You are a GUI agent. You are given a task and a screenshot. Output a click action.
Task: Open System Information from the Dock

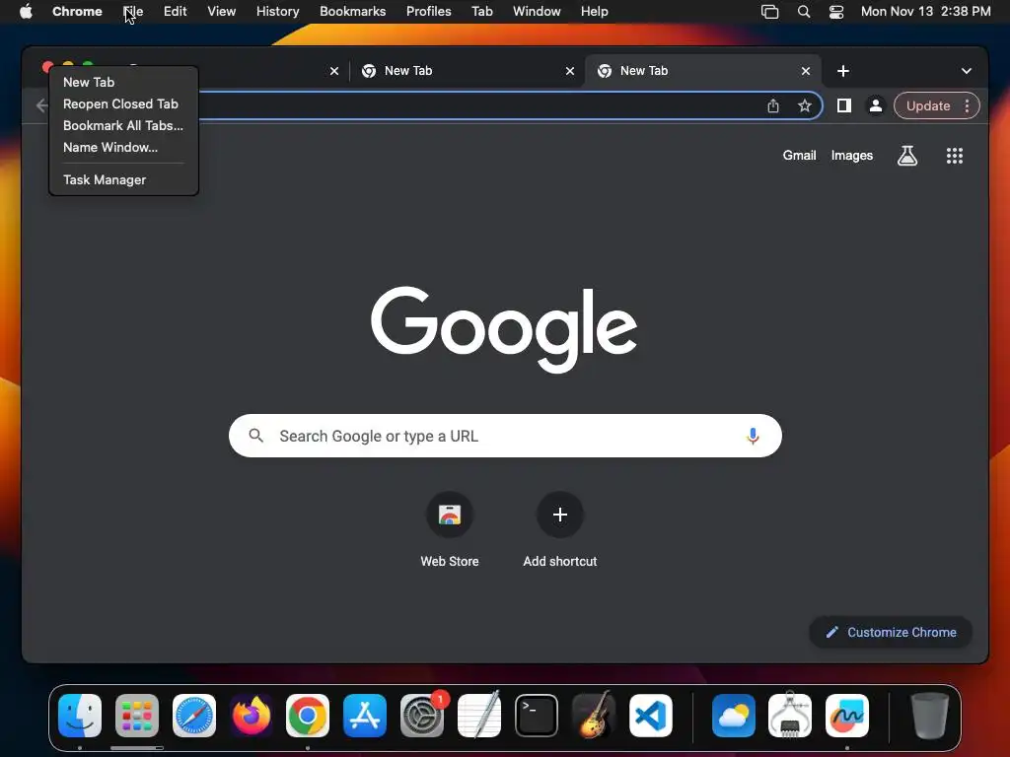click(790, 716)
